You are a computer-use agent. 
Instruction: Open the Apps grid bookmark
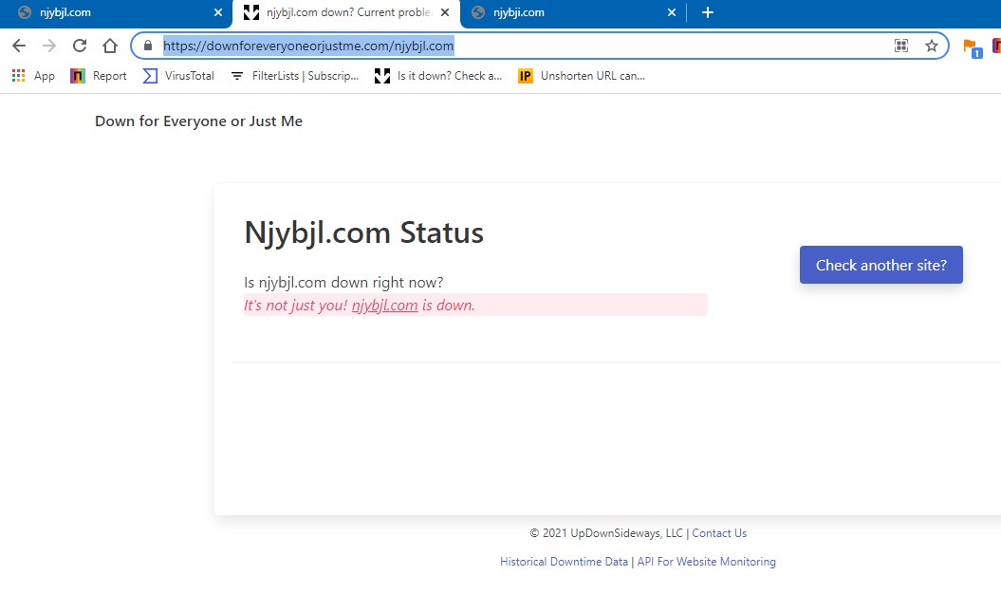click(33, 76)
